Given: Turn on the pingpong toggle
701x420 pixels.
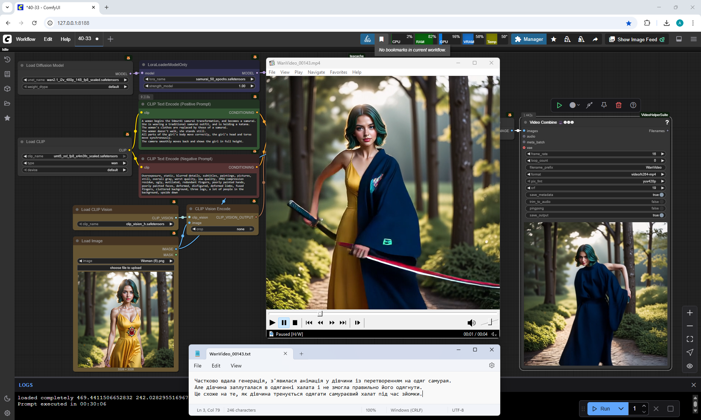Looking at the screenshot, I should click(x=661, y=208).
